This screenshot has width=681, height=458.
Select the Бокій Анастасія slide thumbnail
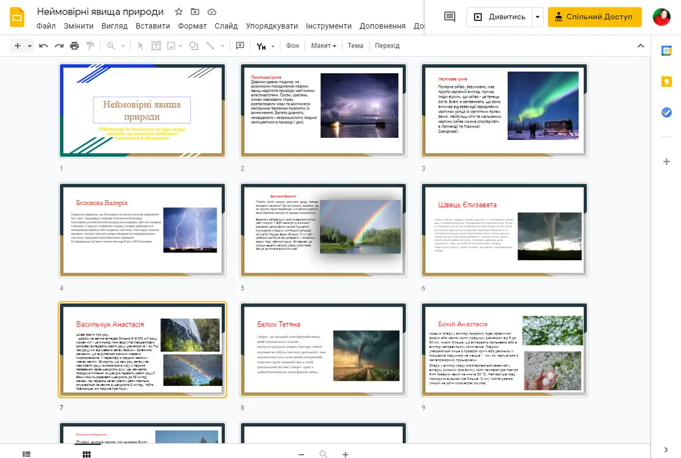[x=505, y=350]
